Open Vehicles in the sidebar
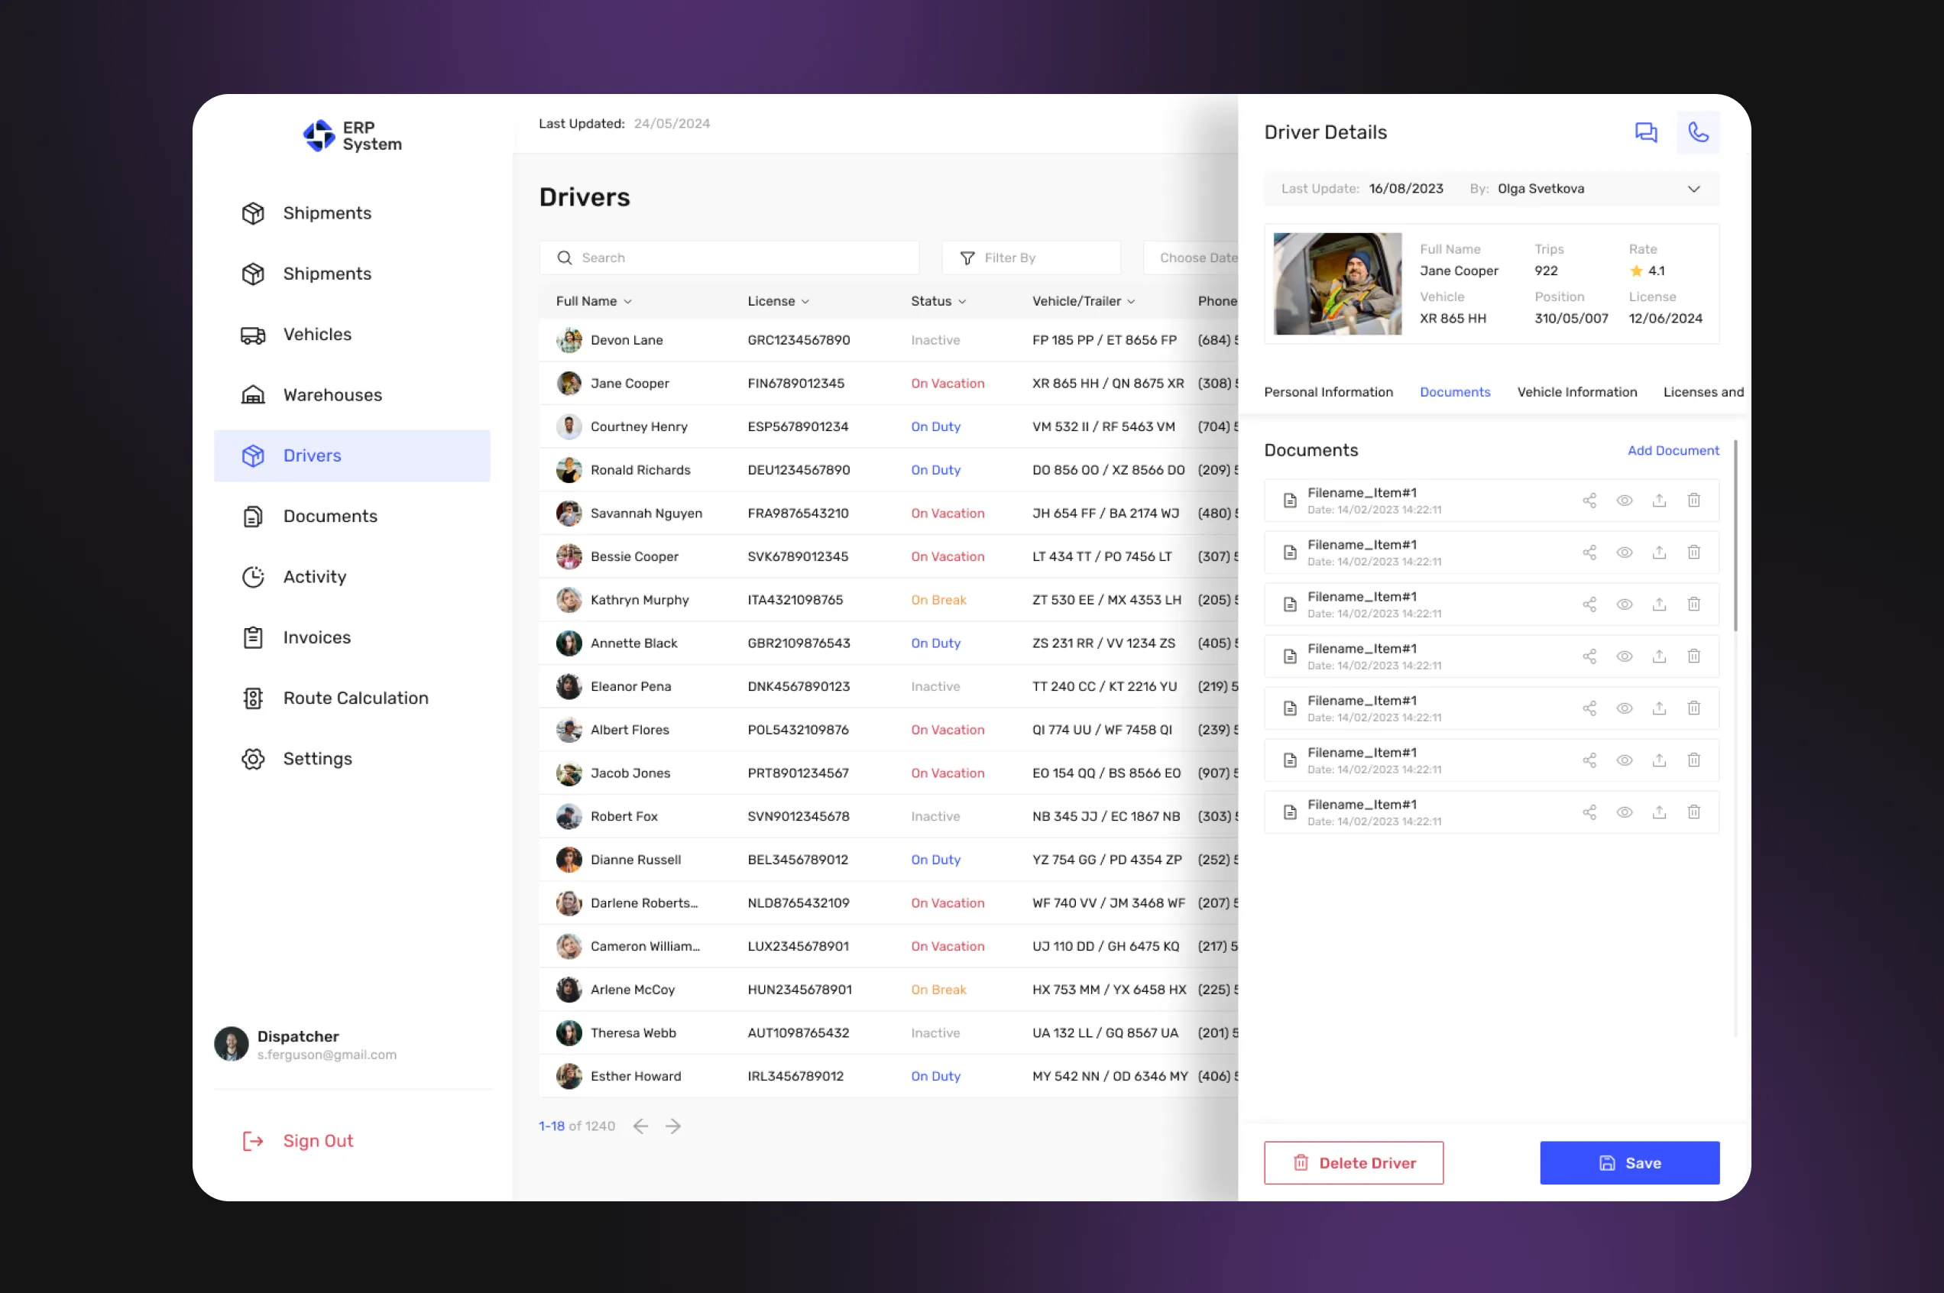 [316, 335]
